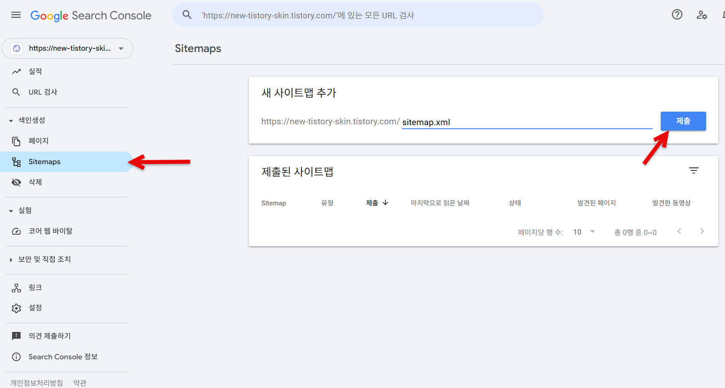
Task: Open the 약관 terms link
Action: (x=80, y=383)
